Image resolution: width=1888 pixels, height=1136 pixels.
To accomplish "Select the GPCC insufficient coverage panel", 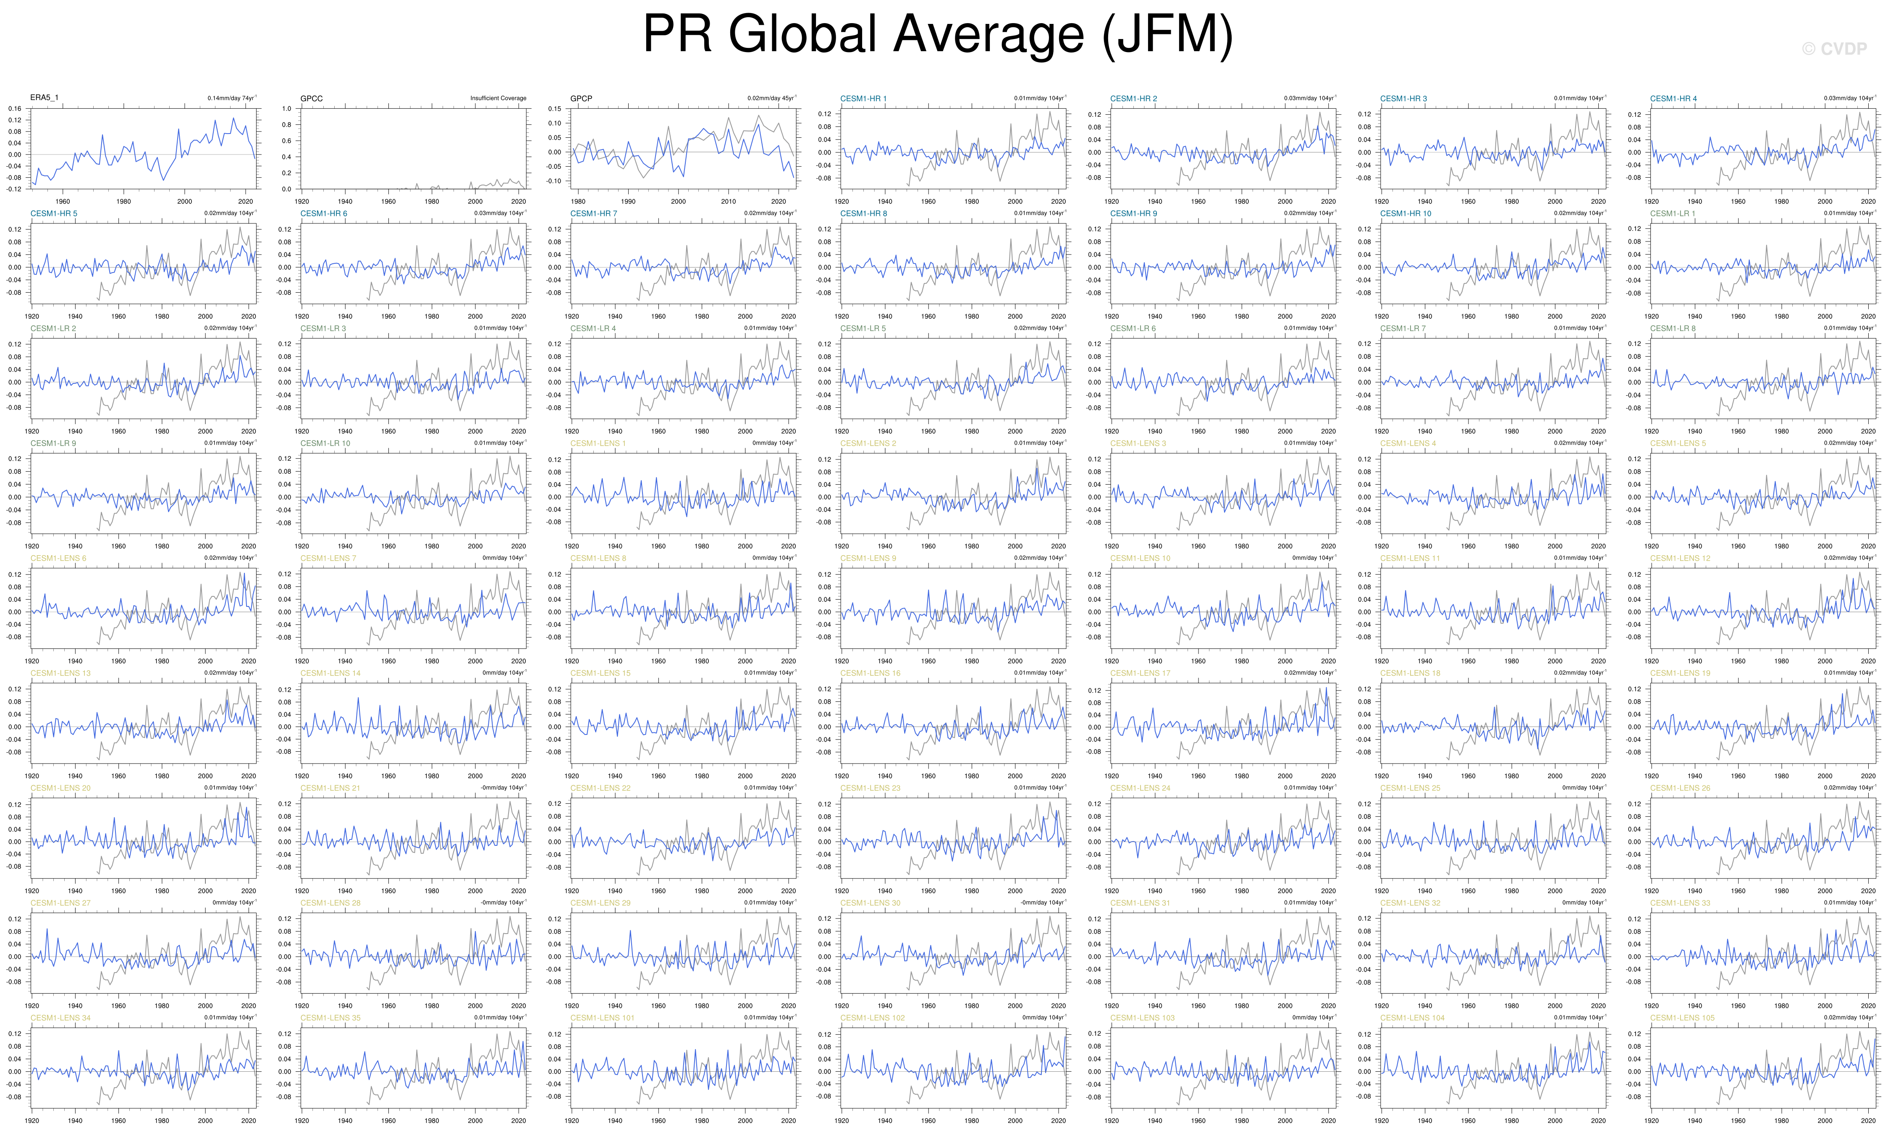I will coord(413,148).
